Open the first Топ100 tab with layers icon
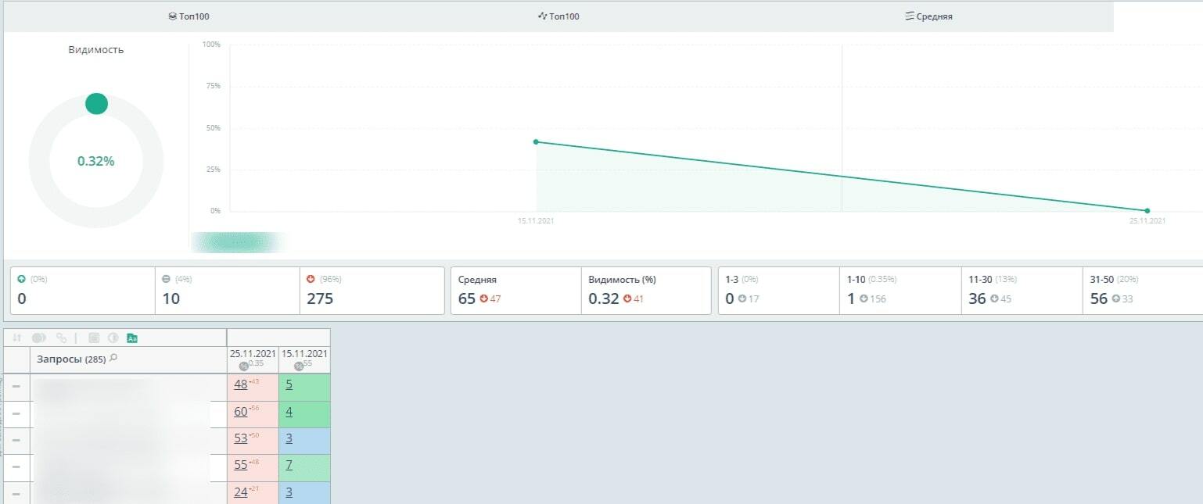1203x504 pixels. point(189,16)
